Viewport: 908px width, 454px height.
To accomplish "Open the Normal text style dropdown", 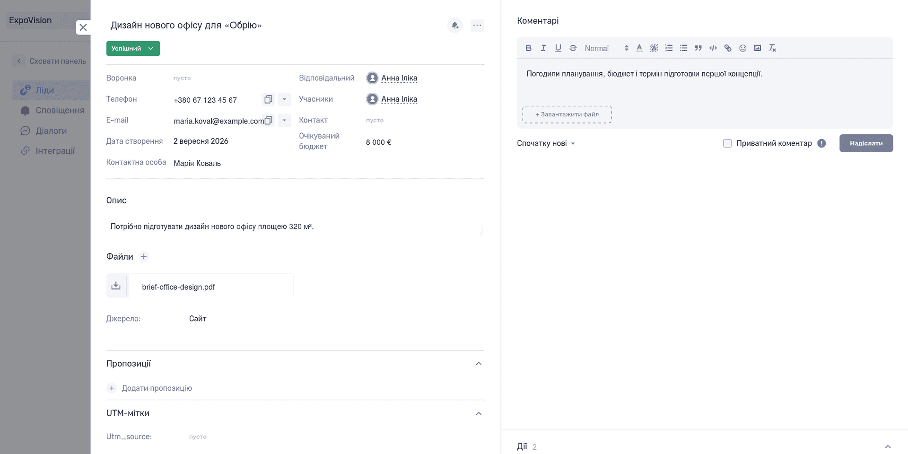I will click(x=606, y=48).
